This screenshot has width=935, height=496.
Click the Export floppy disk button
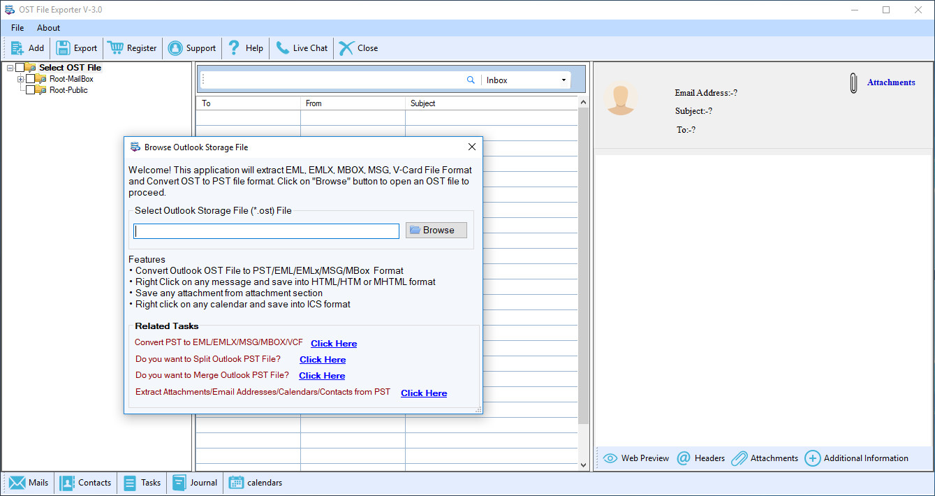pyautogui.click(x=77, y=48)
